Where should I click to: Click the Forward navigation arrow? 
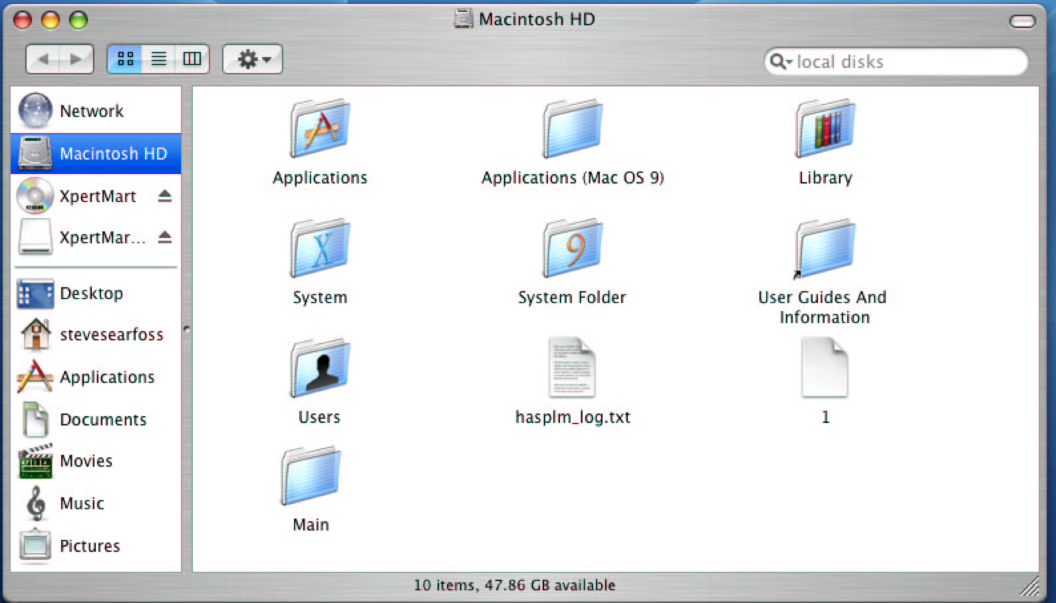pyautogui.click(x=76, y=59)
